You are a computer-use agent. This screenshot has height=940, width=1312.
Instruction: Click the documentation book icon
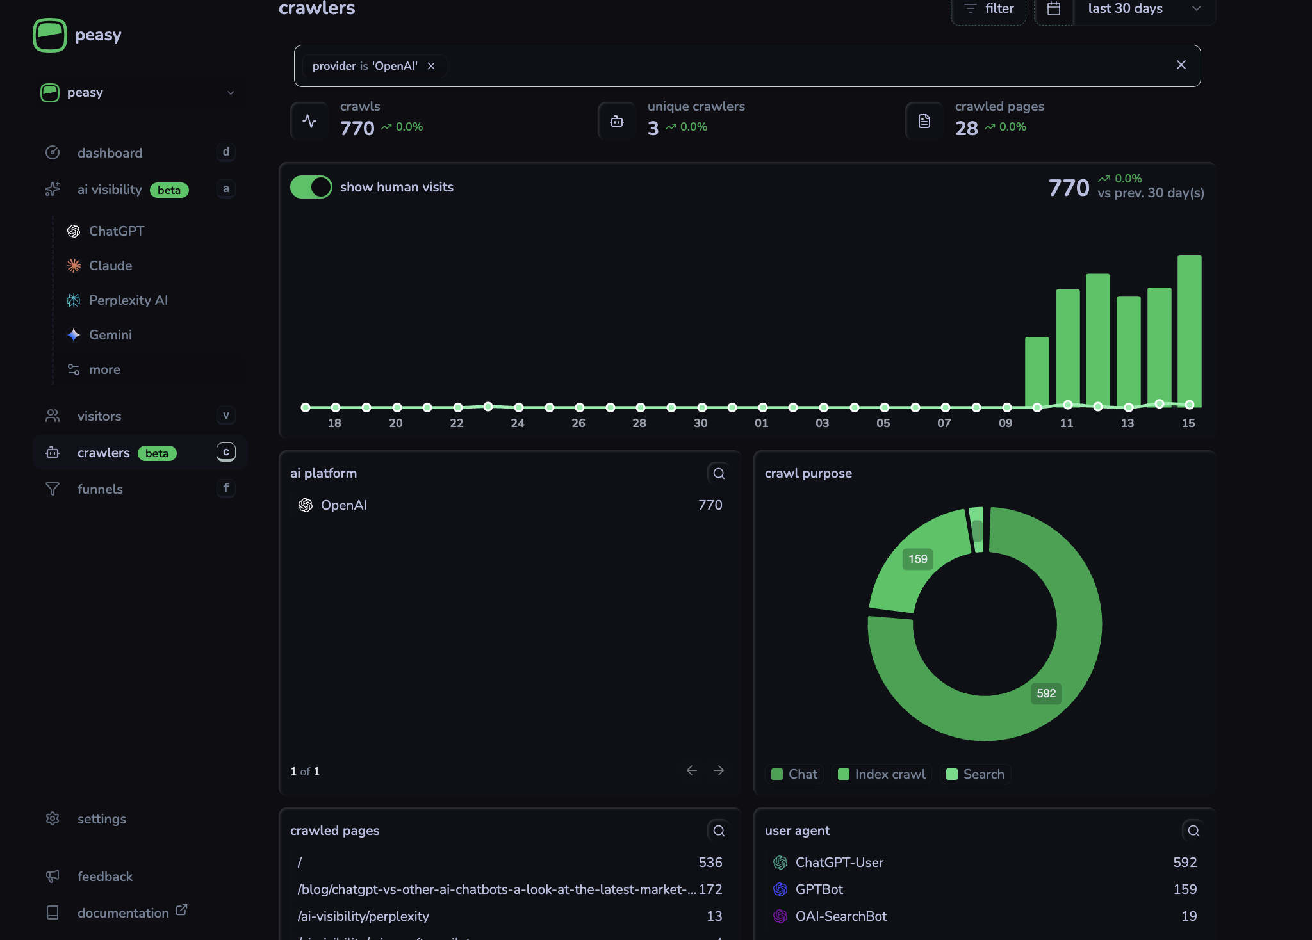click(x=53, y=913)
